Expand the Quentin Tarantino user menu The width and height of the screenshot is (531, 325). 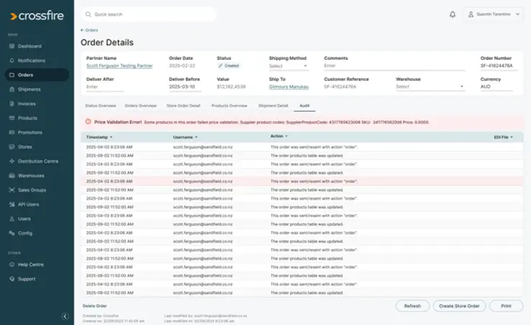point(494,14)
